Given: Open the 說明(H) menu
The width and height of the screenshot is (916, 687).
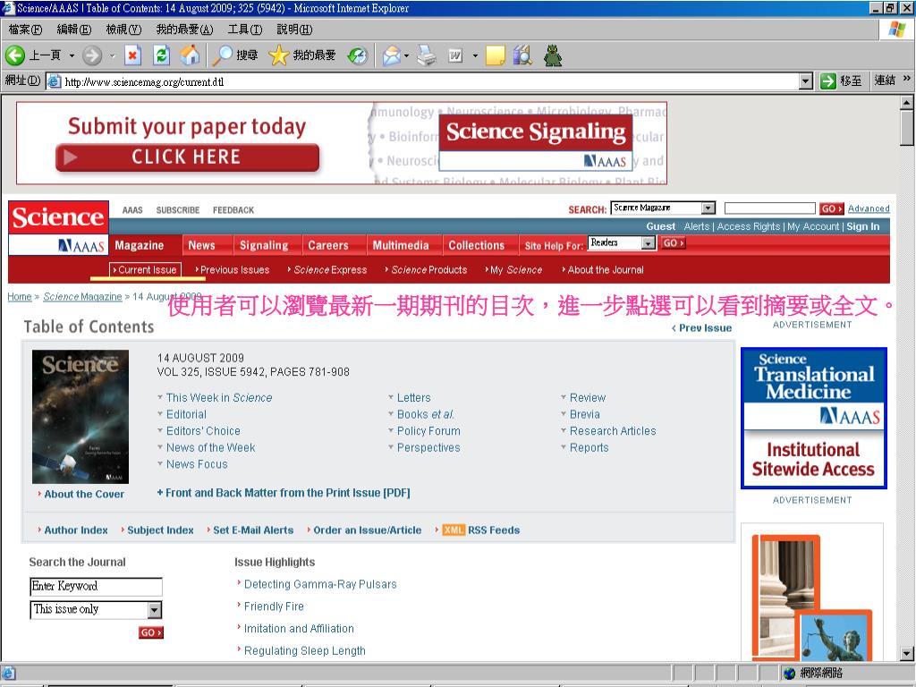Looking at the screenshot, I should point(294,30).
